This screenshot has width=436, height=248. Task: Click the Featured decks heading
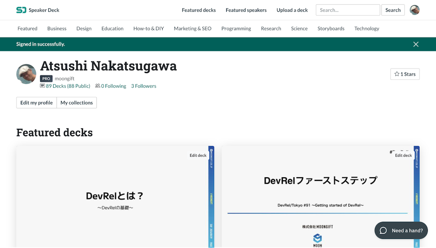click(54, 132)
